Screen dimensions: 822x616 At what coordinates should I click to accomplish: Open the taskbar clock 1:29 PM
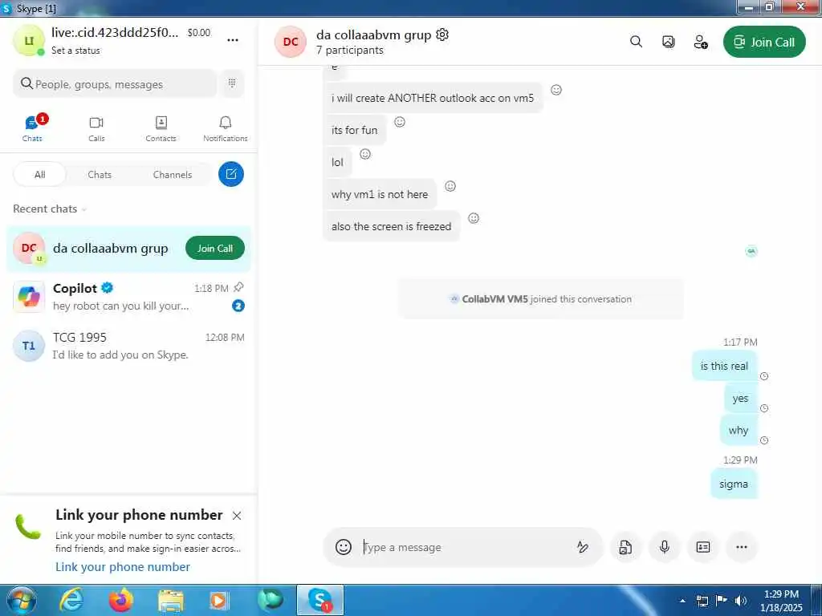coord(781,600)
